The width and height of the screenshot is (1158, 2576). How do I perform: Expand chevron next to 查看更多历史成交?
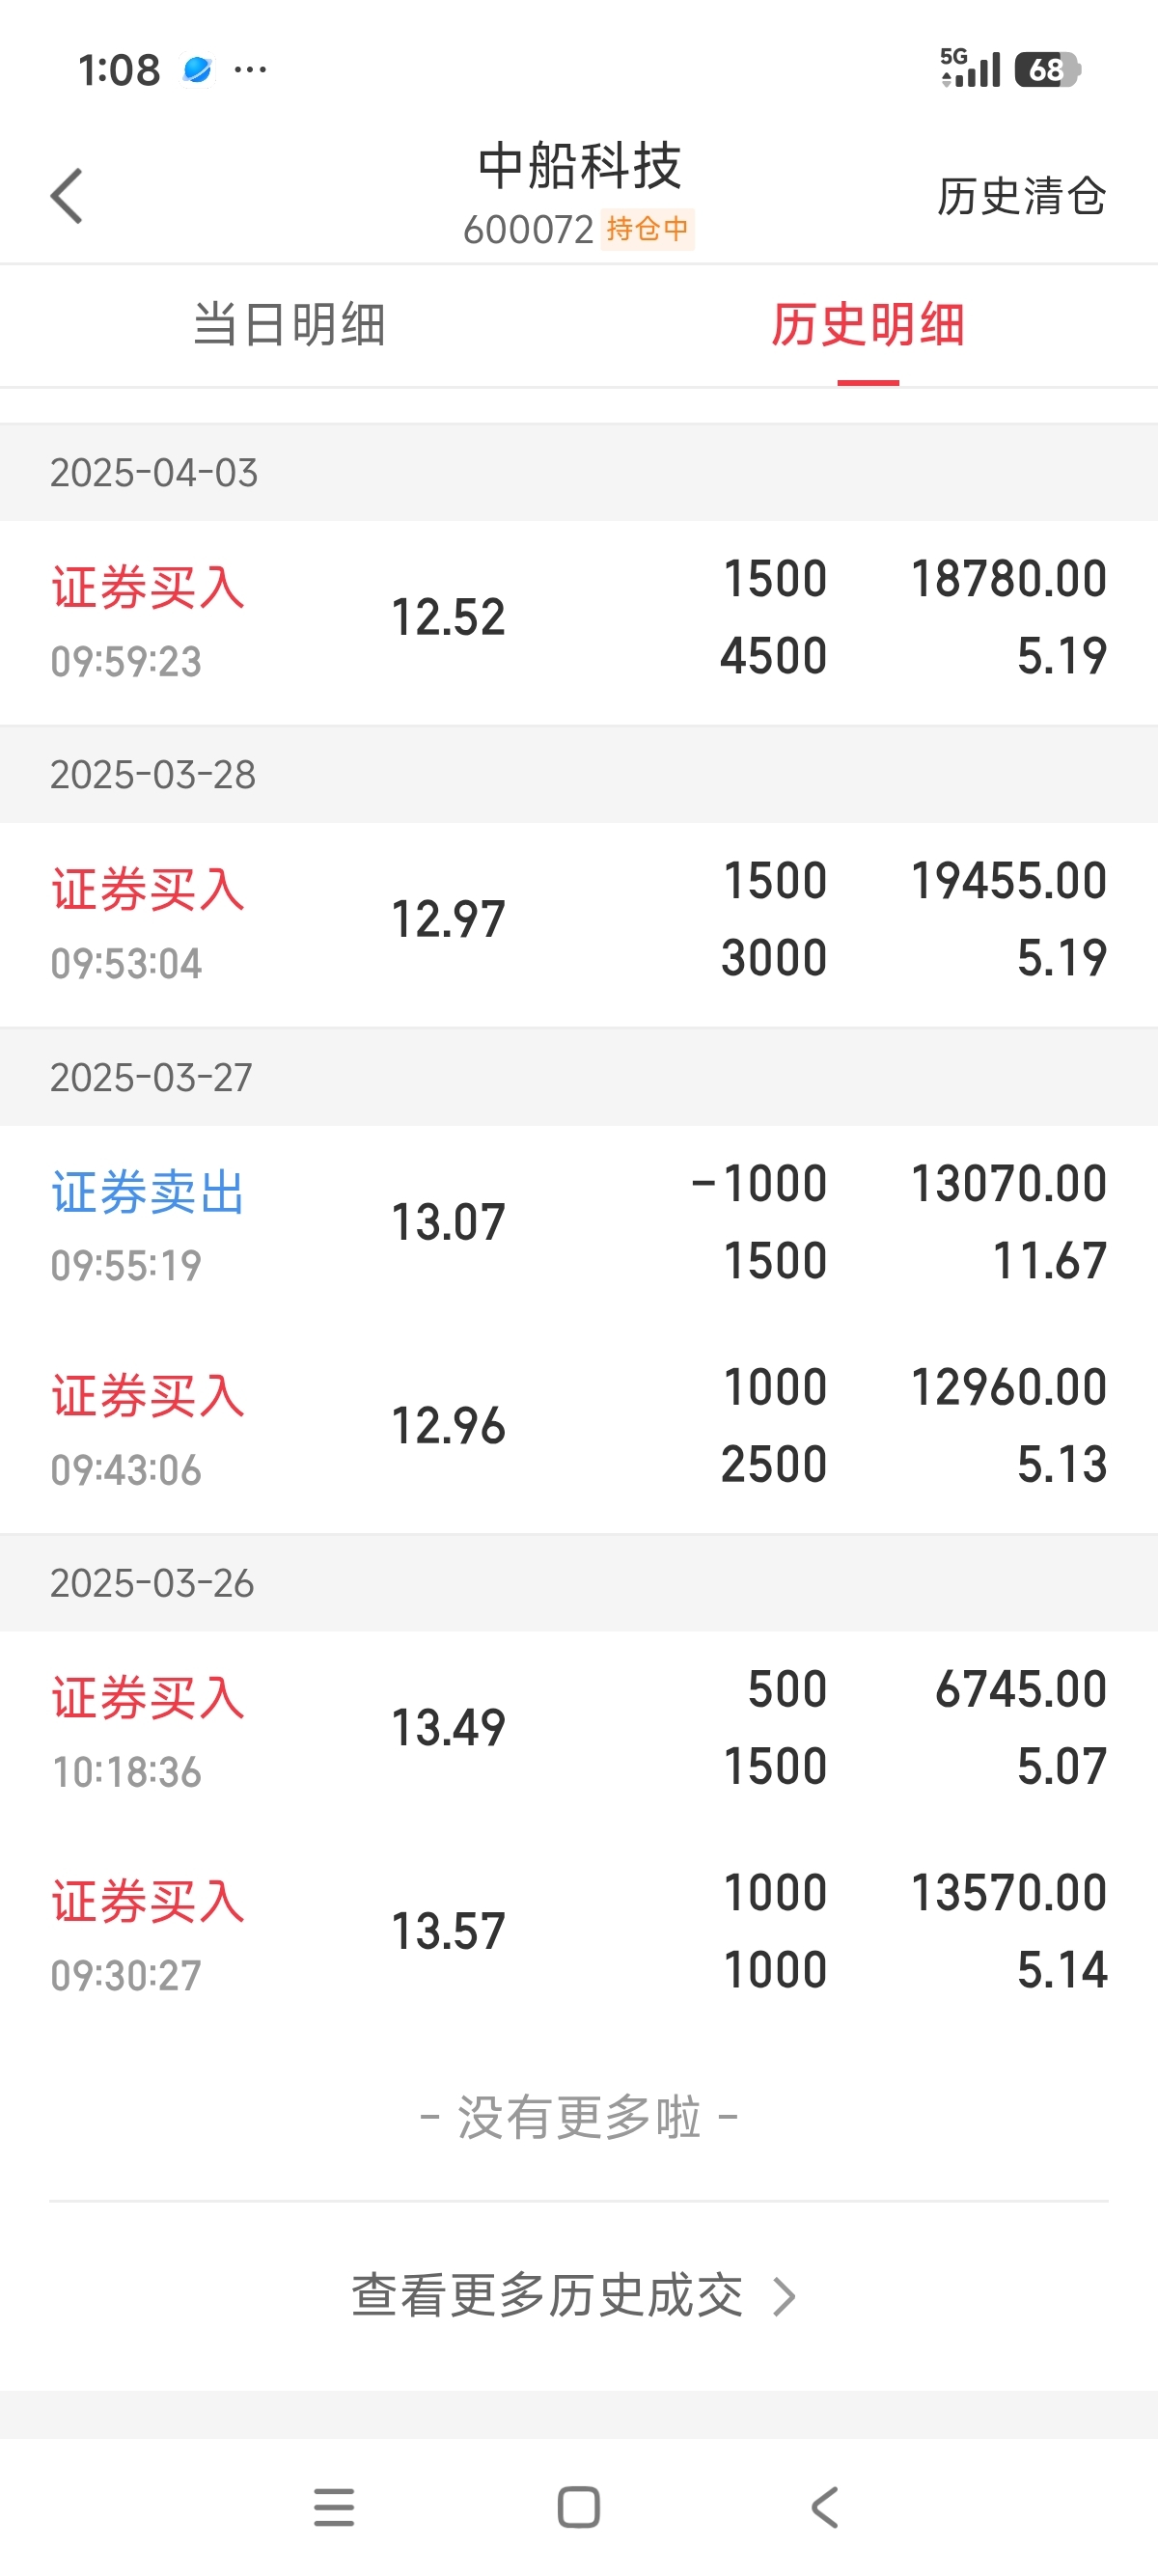[x=785, y=2296]
